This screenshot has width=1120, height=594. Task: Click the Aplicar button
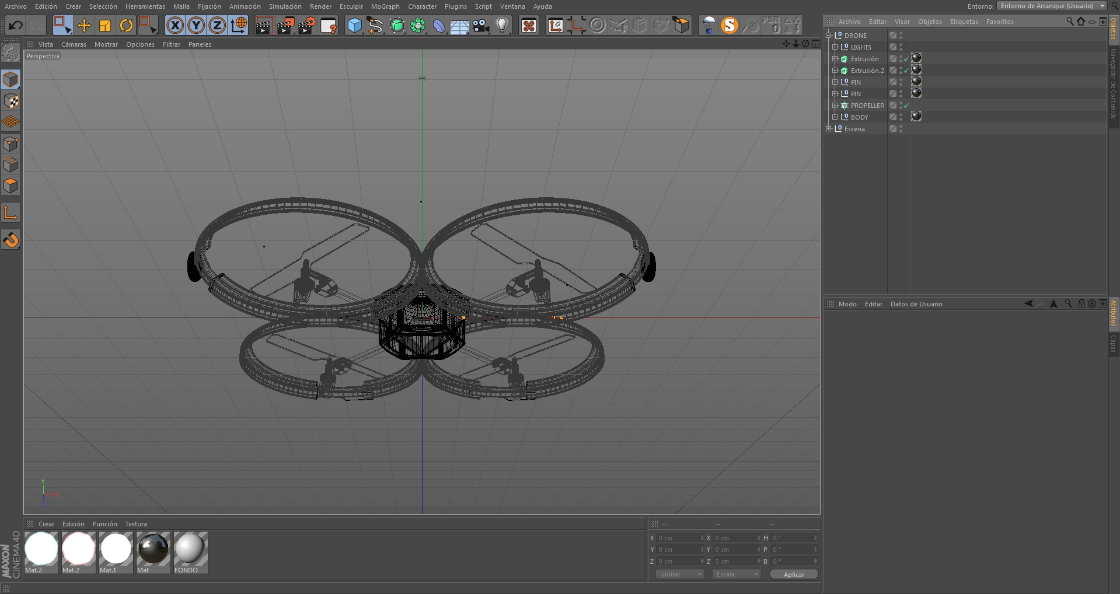click(794, 575)
